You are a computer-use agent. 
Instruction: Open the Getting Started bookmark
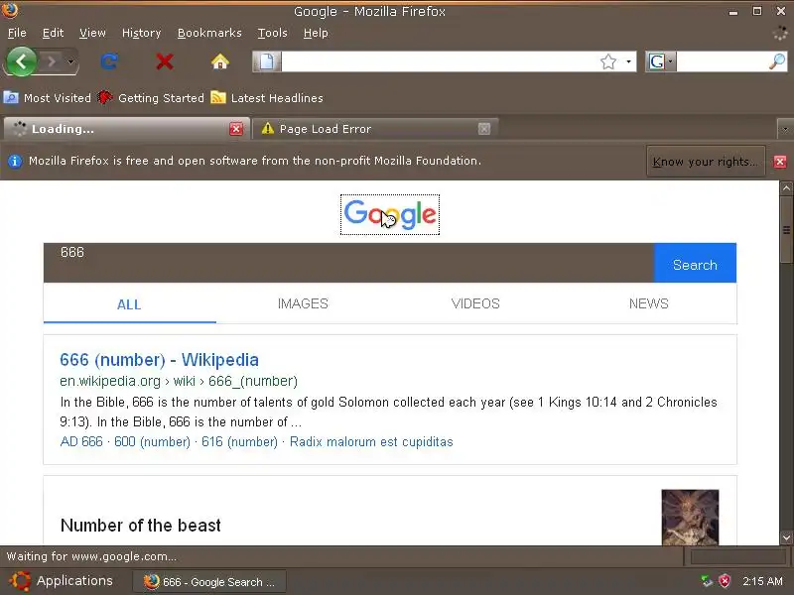151,97
